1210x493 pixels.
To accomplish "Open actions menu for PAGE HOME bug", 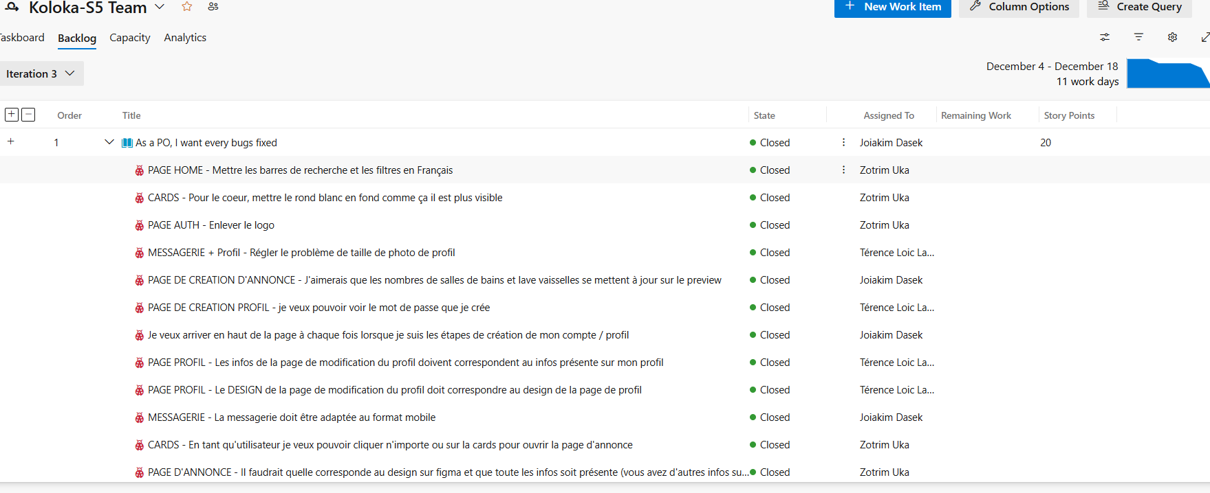I will point(843,170).
